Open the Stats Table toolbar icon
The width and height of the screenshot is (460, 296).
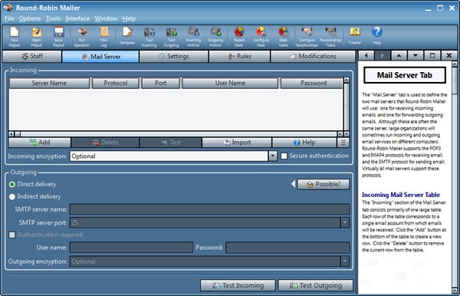click(x=283, y=37)
